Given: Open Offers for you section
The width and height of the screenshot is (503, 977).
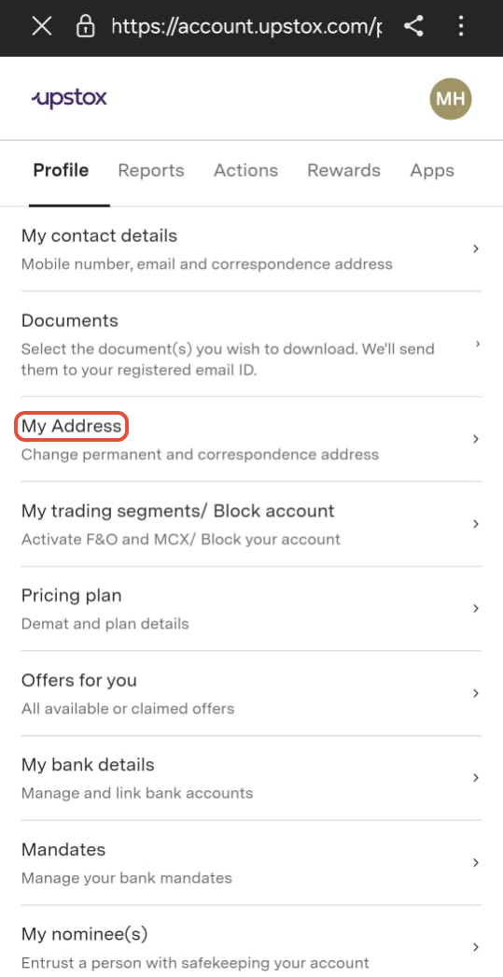Looking at the screenshot, I should click(252, 693).
